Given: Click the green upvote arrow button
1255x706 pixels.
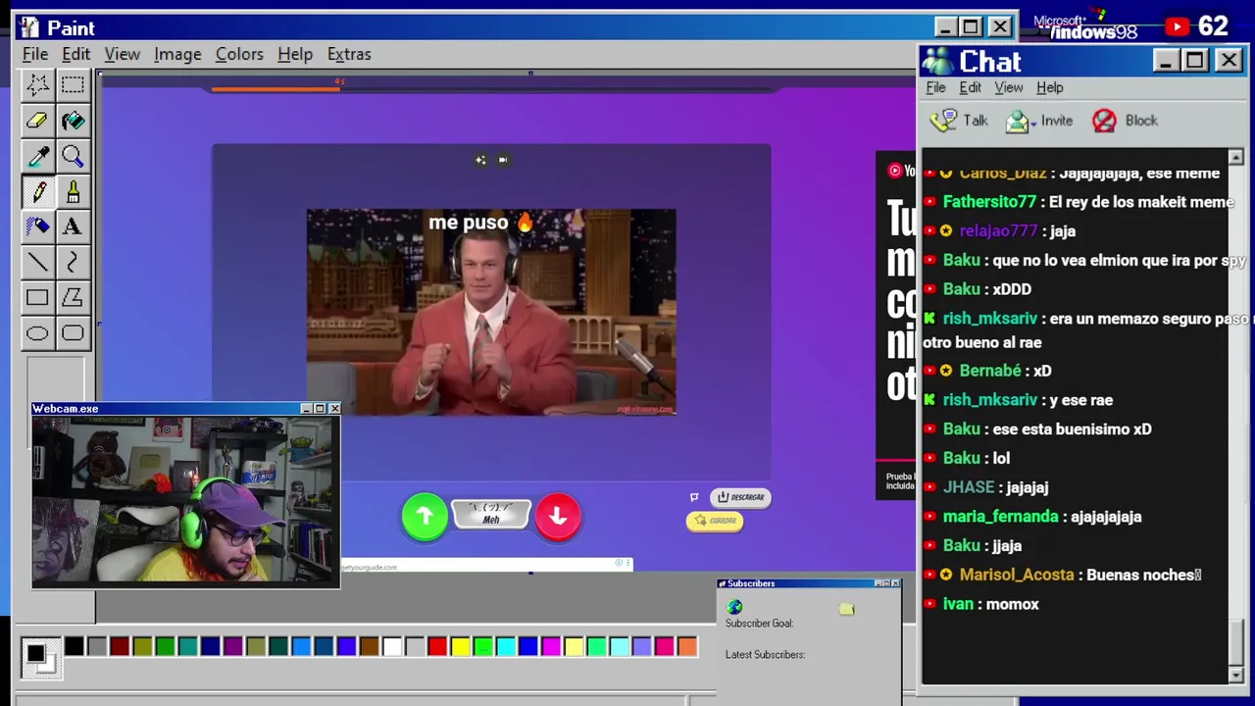Looking at the screenshot, I should [425, 516].
